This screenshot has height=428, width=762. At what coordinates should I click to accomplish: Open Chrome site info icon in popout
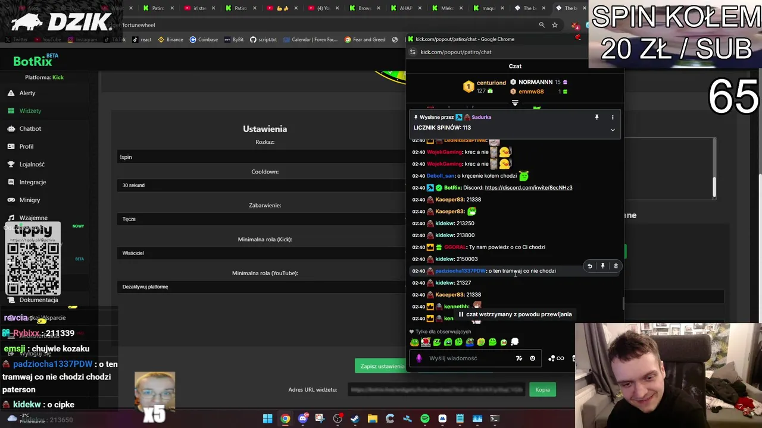pos(413,52)
